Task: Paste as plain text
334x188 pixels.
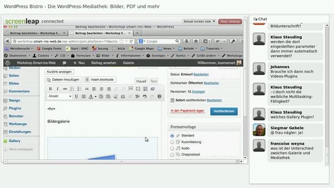Action: (x=101, y=96)
